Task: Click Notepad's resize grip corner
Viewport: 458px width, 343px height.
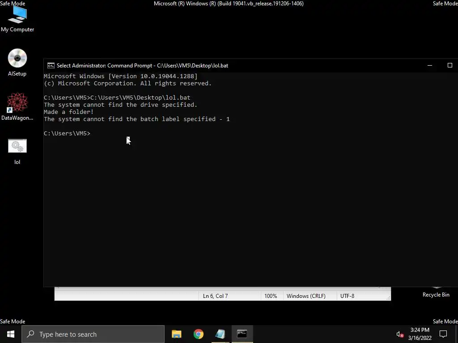Action: 388,298
